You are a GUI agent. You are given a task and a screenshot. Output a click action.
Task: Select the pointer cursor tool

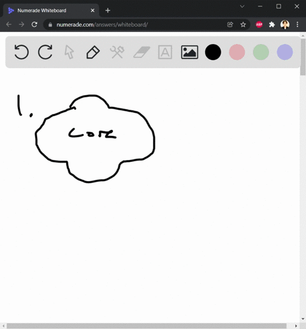coord(69,52)
